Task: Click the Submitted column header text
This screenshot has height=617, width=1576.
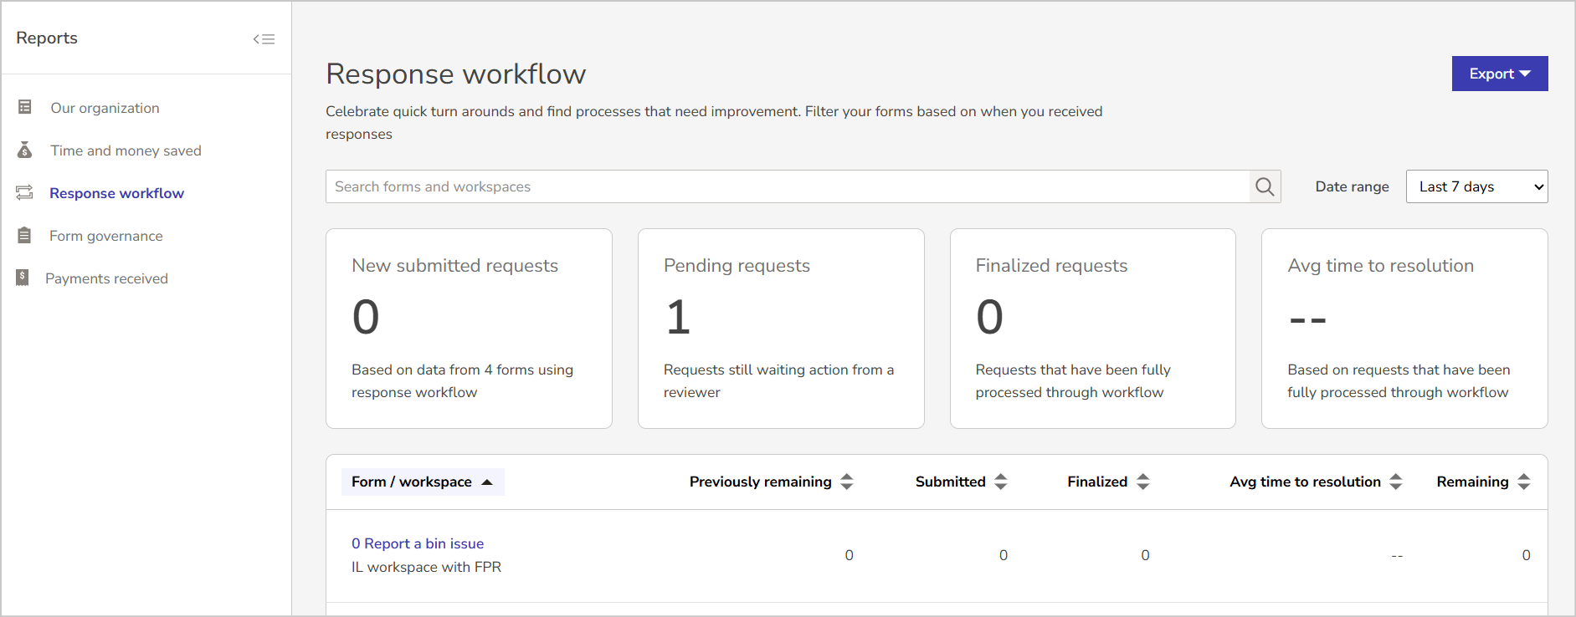Action: pos(951,482)
